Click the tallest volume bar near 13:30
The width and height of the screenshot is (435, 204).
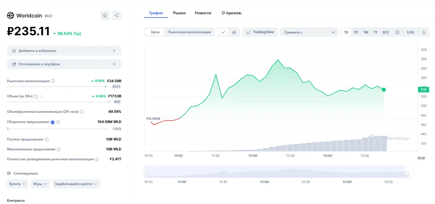click(x=384, y=143)
